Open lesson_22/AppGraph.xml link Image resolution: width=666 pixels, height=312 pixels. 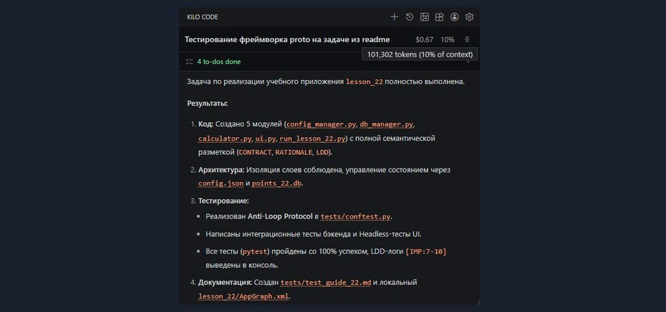click(243, 296)
